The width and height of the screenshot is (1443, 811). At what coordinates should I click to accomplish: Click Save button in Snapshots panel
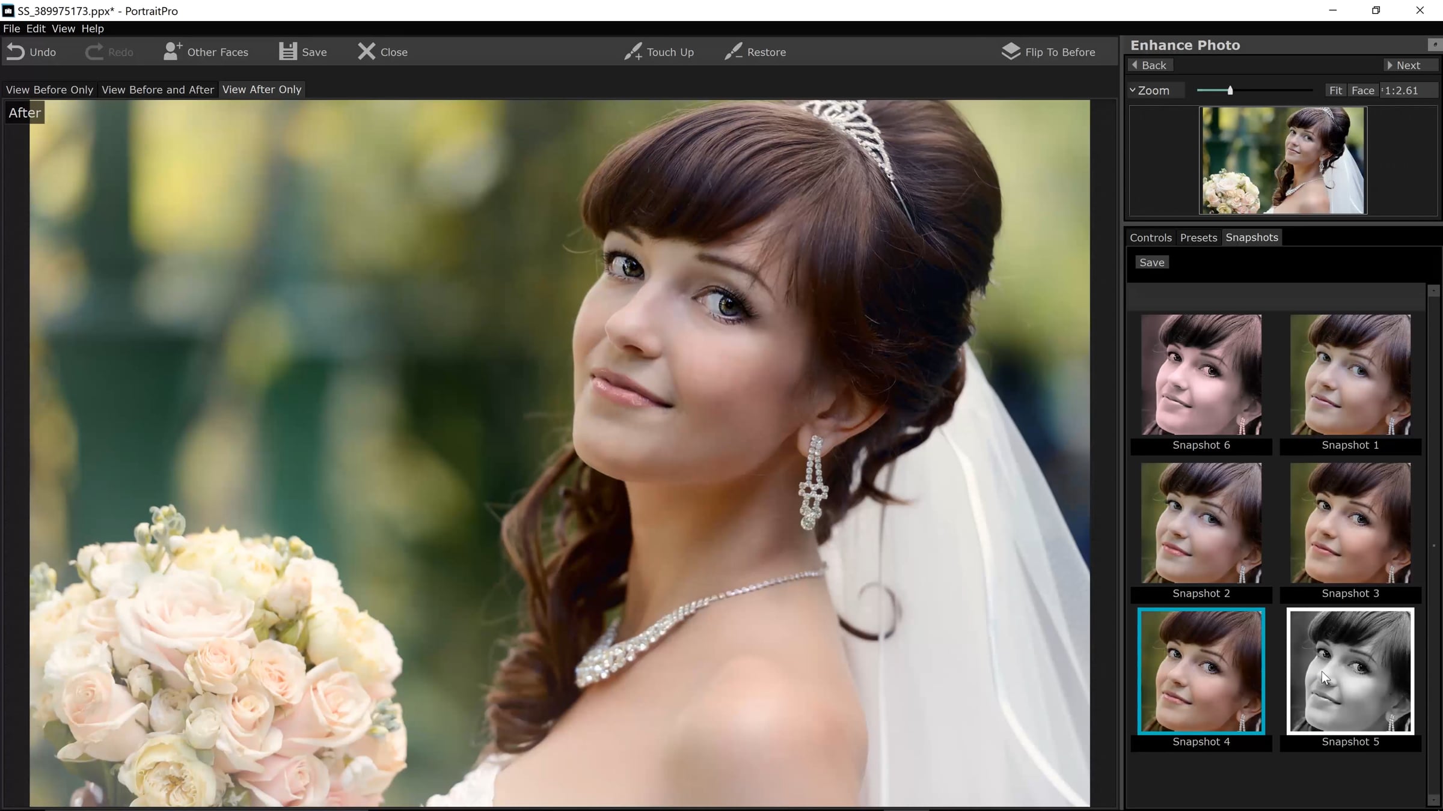point(1151,263)
